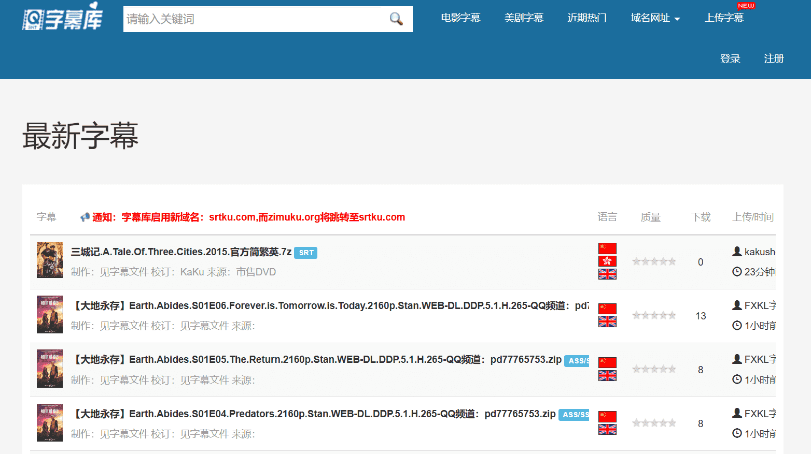This screenshot has width=811, height=454.
Task: Click the NEW badge above 上传字幕
Action: [746, 6]
